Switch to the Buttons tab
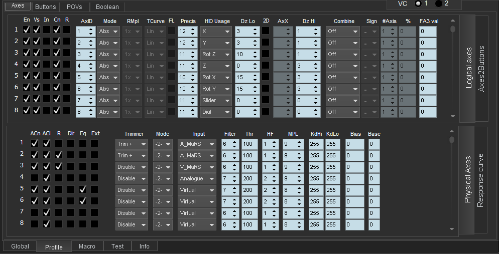This screenshot has height=254, width=499. pyautogui.click(x=45, y=7)
